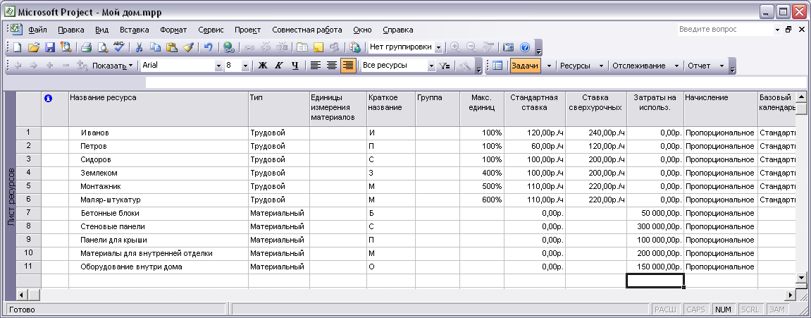The image size is (811, 318).
Task: Open the dropdown arrow next to Задачи
Action: [x=549, y=66]
